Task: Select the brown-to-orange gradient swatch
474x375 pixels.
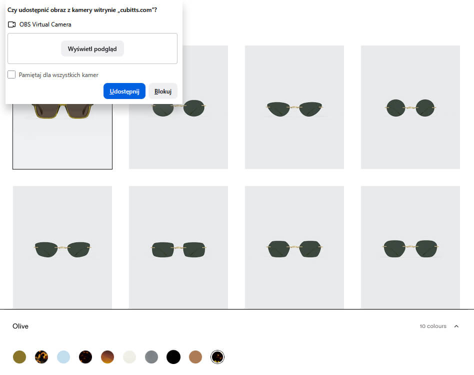Action: [x=107, y=357]
